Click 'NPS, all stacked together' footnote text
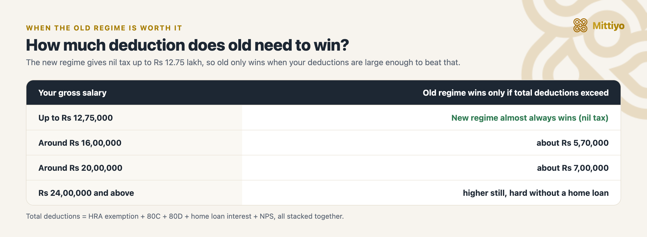The width and height of the screenshot is (647, 237). [x=302, y=216]
